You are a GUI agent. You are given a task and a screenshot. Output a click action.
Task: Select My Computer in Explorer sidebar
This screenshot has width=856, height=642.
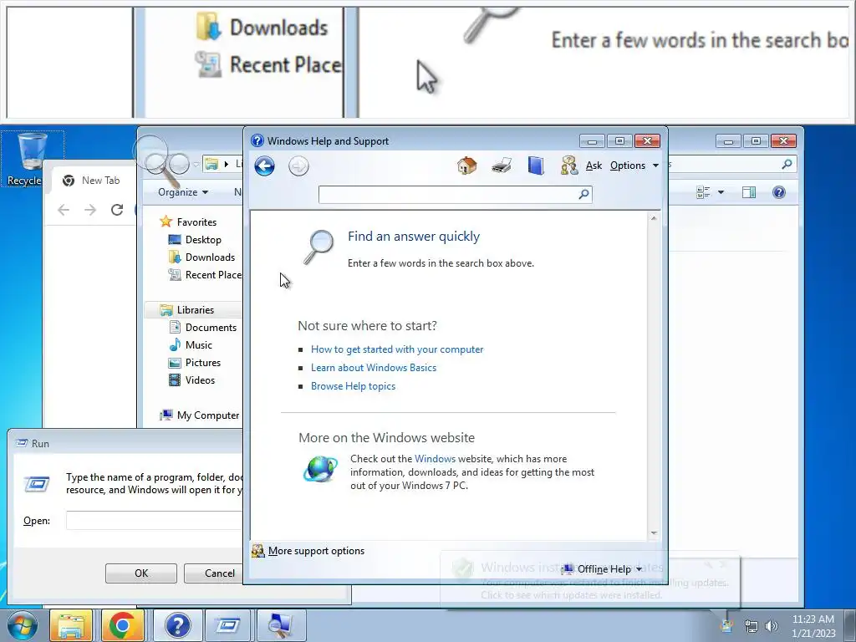[208, 415]
